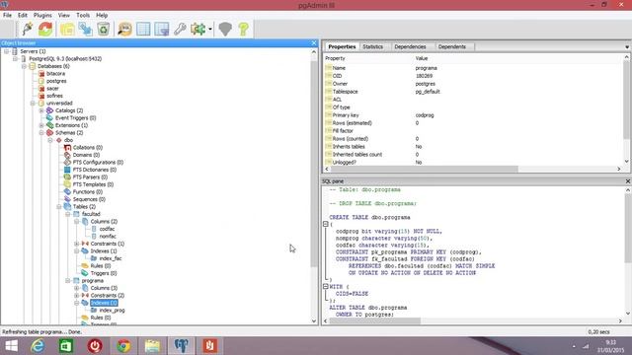Image resolution: width=632 pixels, height=355 pixels.
Task: Switch to the Statistics tab
Action: [x=373, y=46]
